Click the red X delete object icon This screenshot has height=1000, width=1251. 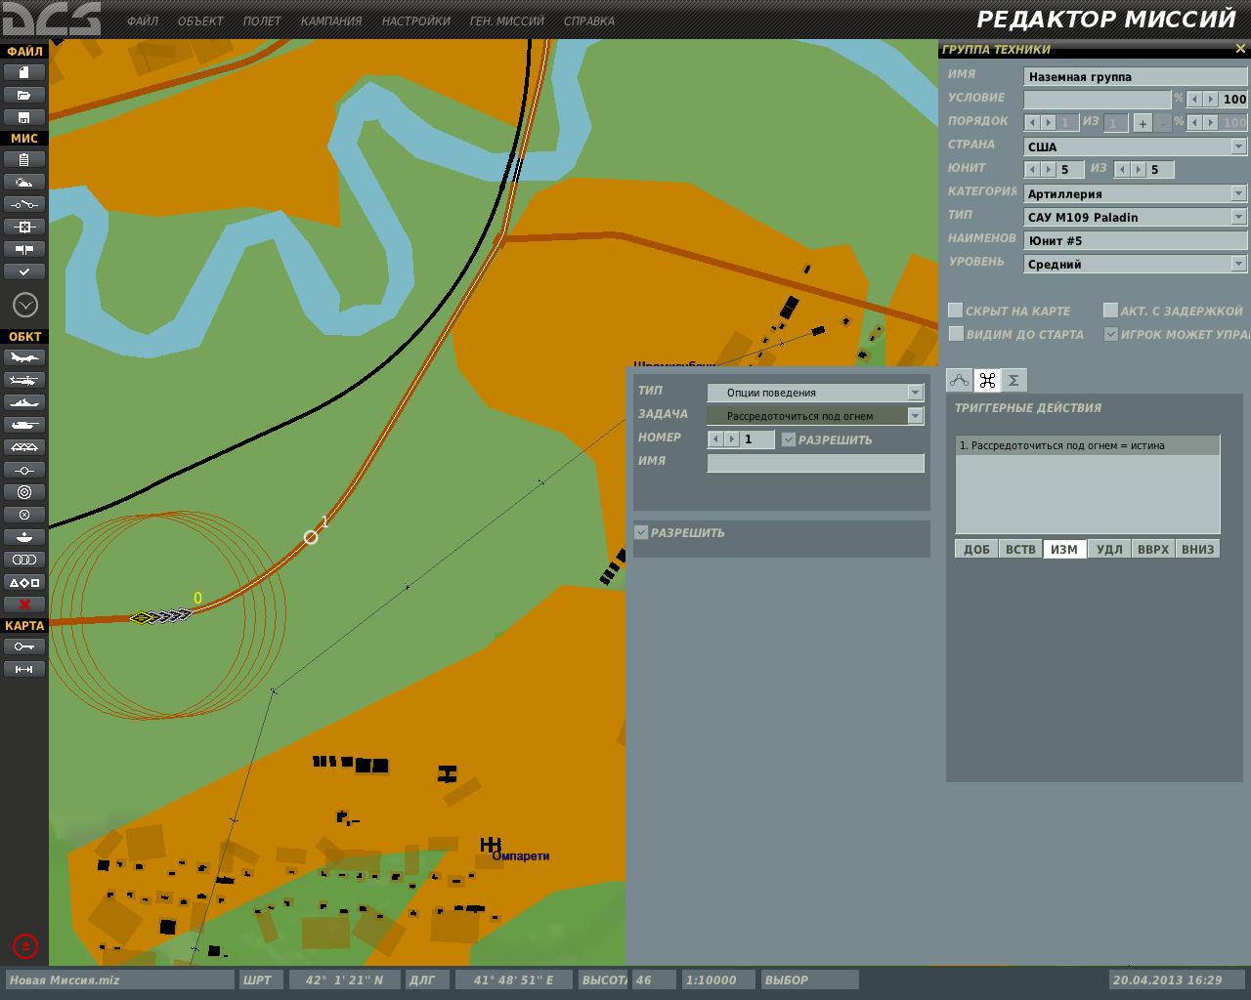[x=24, y=604]
